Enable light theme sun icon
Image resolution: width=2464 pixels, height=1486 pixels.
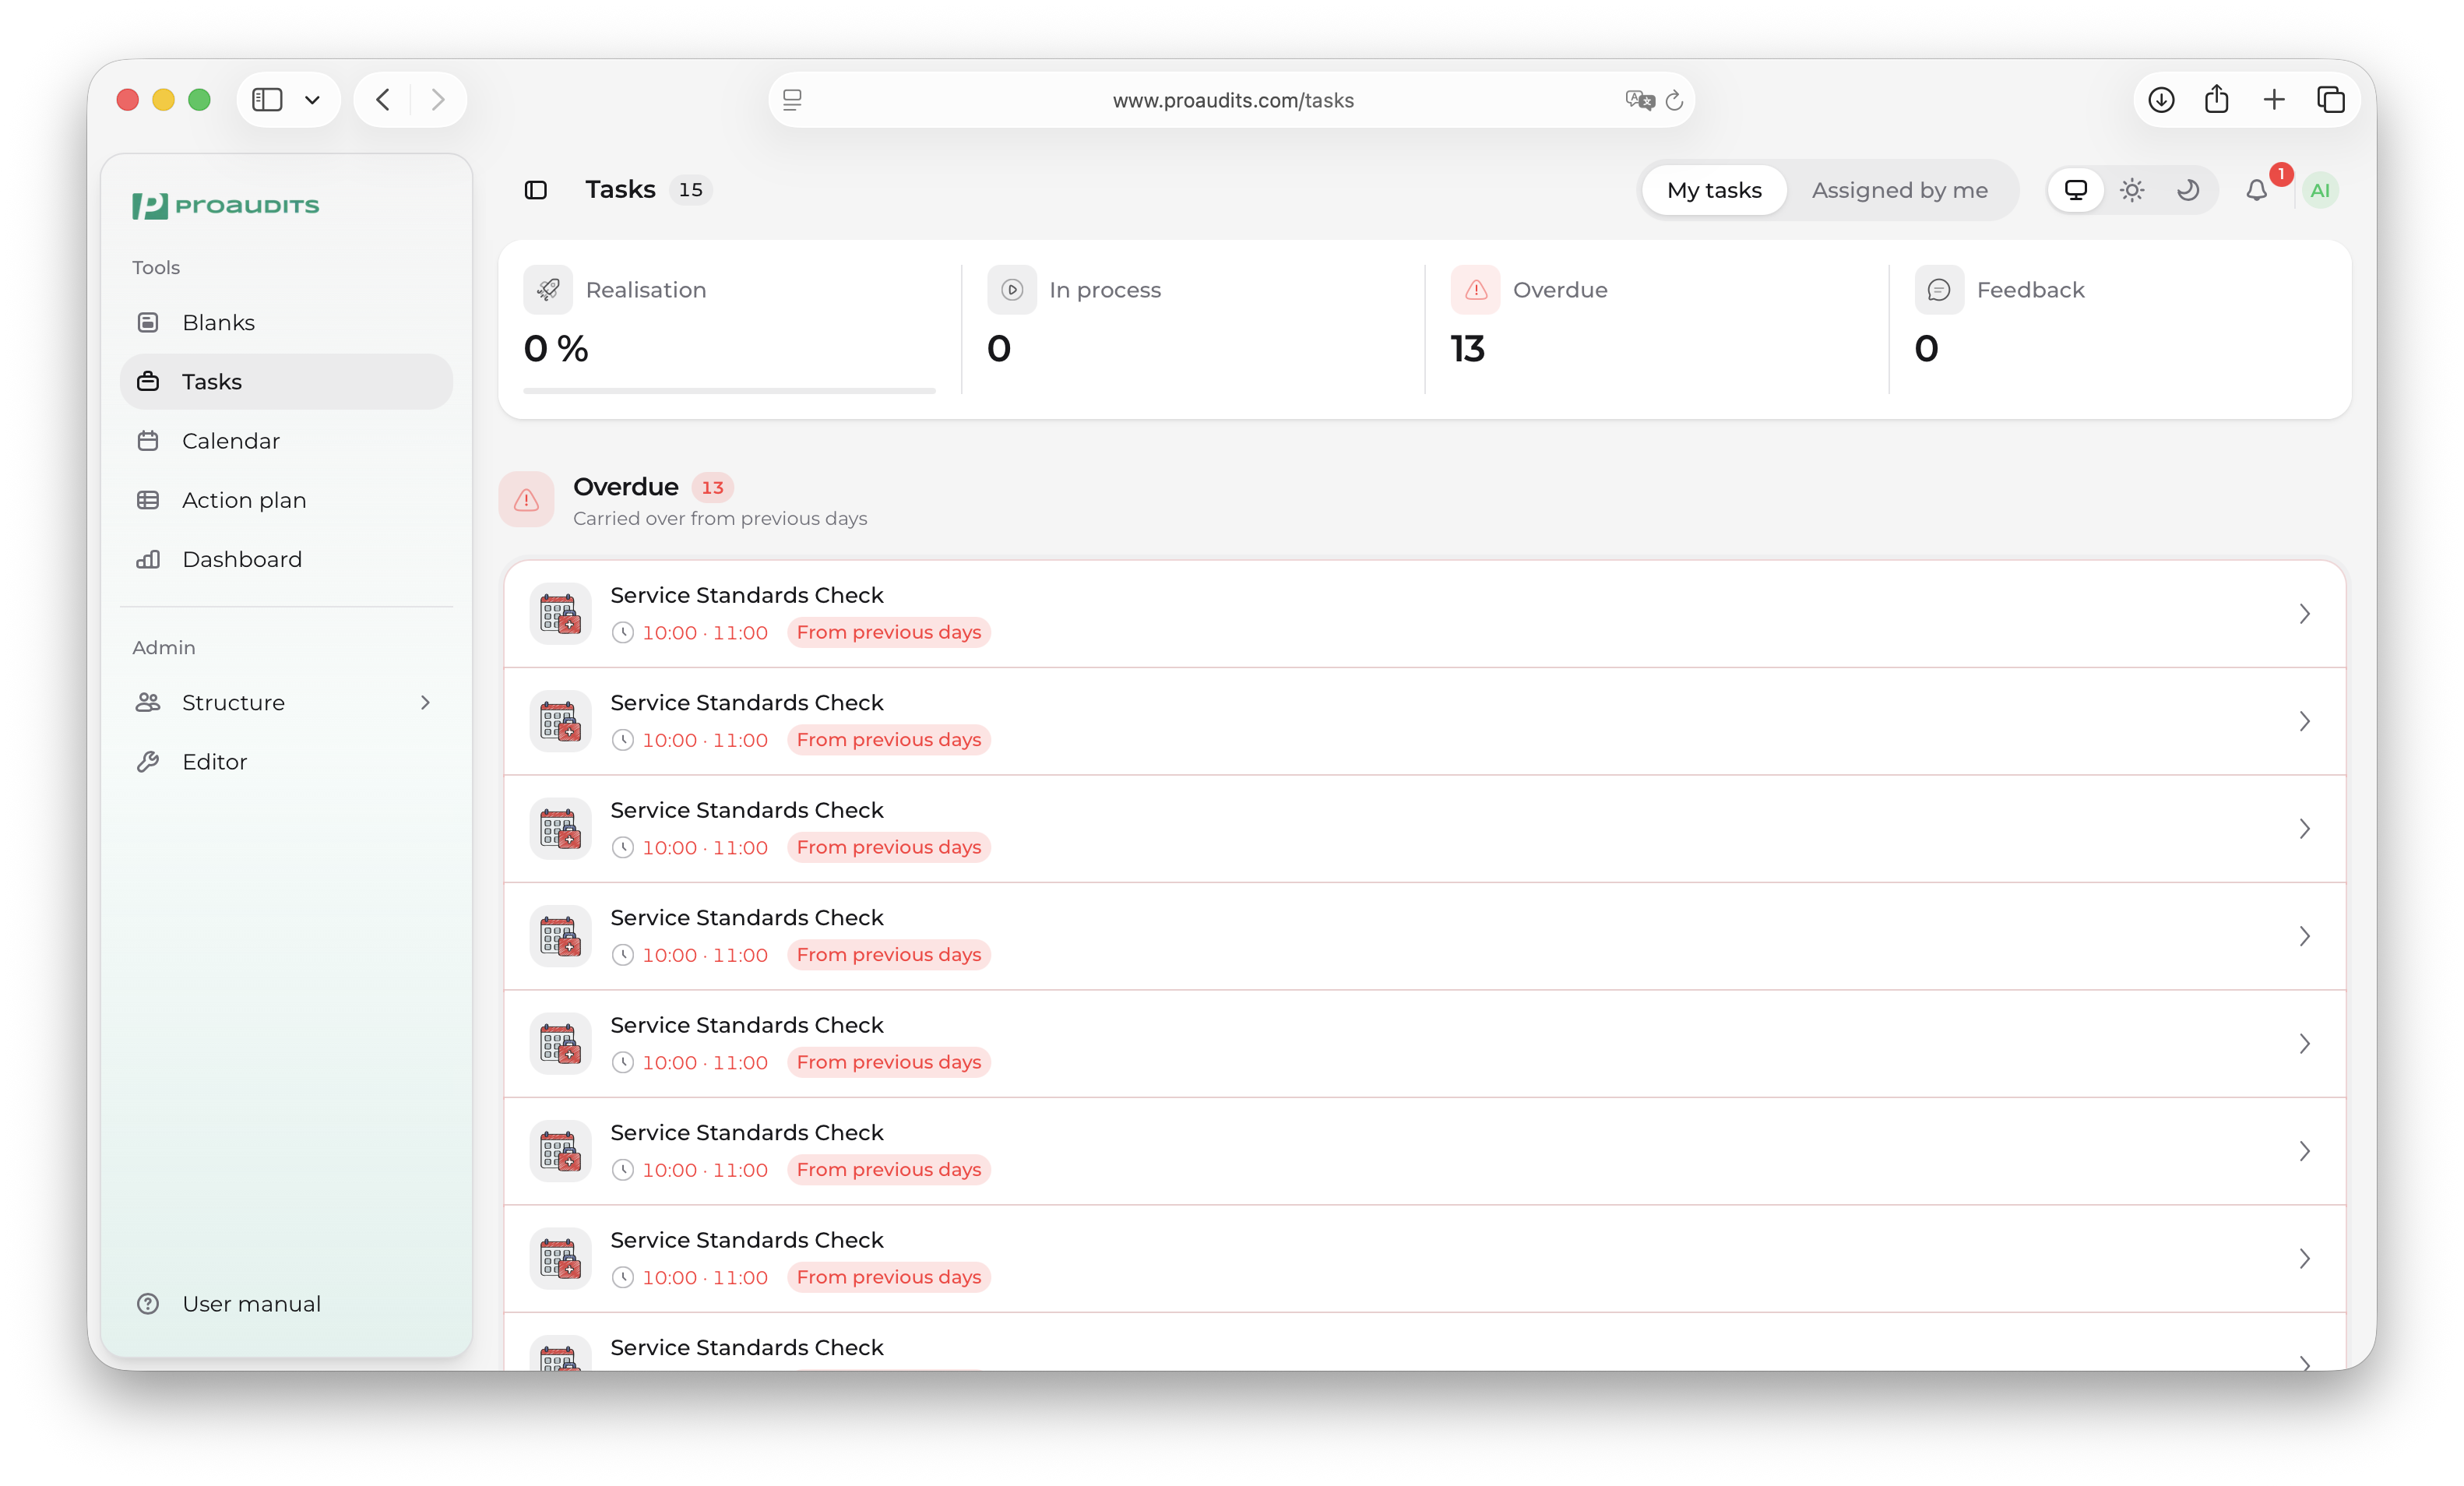tap(2132, 190)
